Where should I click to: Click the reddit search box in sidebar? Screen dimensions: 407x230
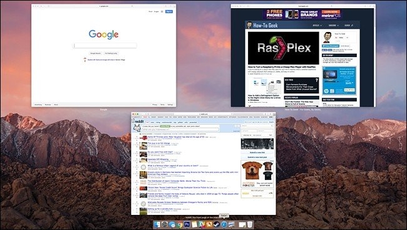[257, 126]
